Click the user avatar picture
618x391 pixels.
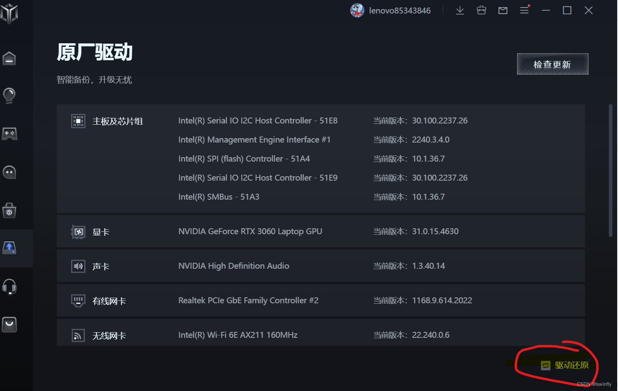[x=357, y=10]
